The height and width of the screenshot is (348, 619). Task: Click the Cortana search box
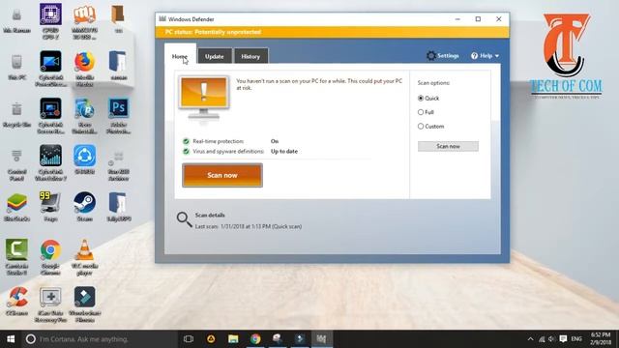100,339
